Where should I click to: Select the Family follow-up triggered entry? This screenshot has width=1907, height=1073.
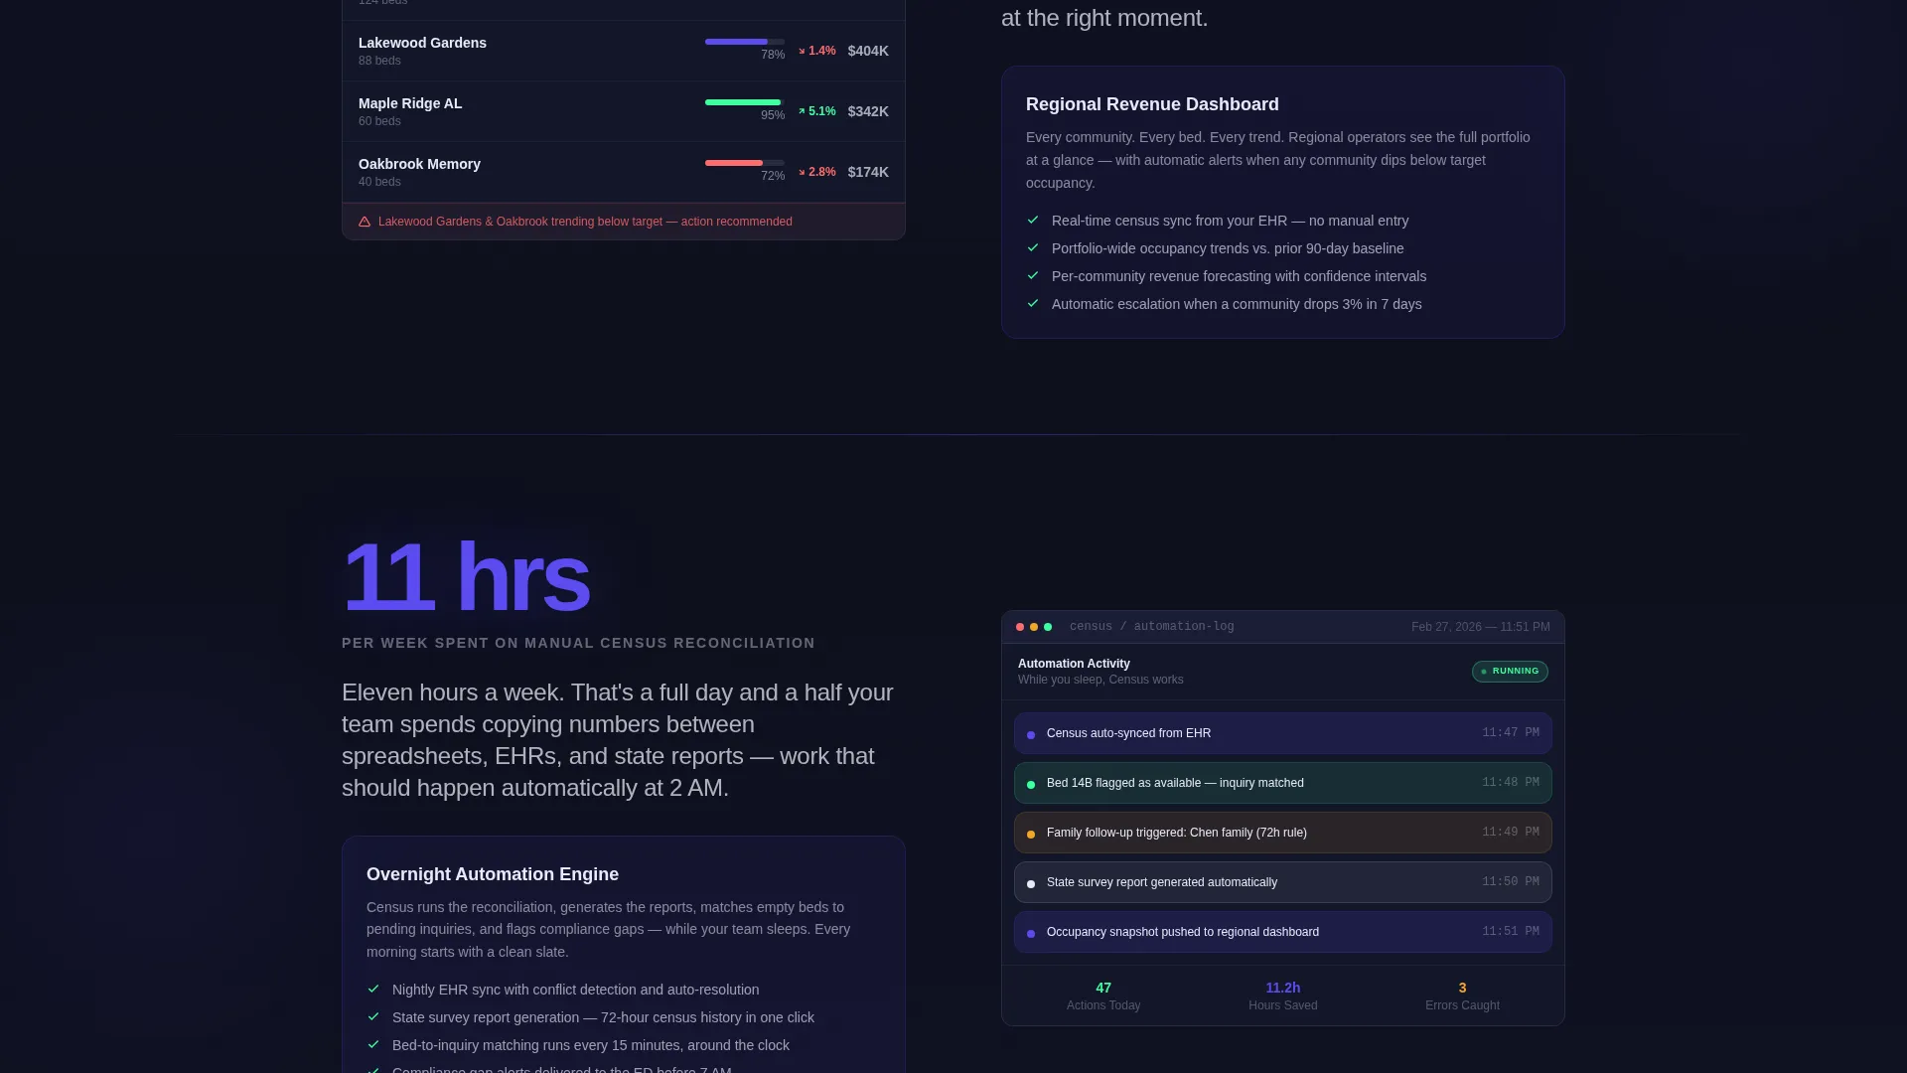tap(1283, 833)
